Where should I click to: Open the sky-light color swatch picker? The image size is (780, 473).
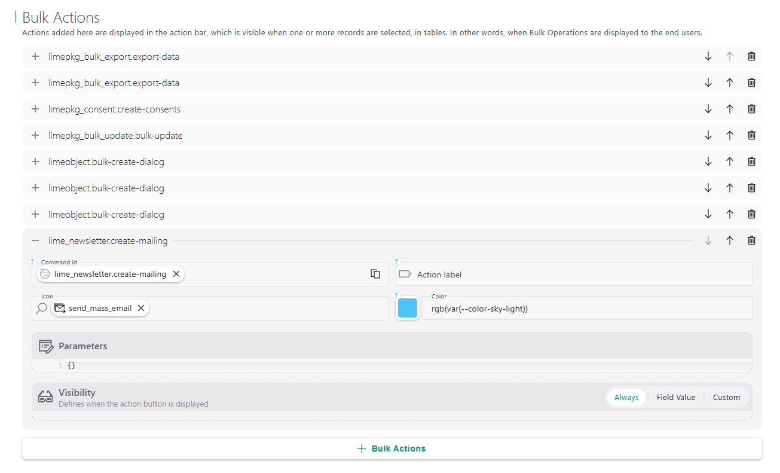pos(408,309)
